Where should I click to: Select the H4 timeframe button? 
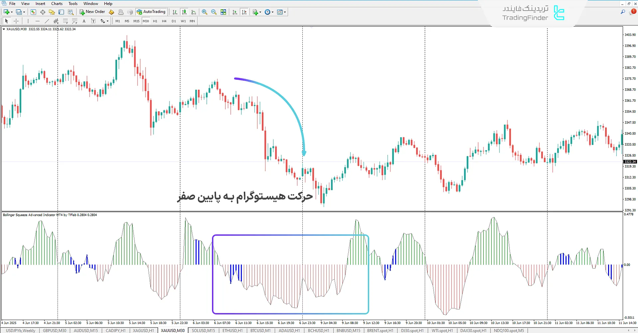(164, 21)
